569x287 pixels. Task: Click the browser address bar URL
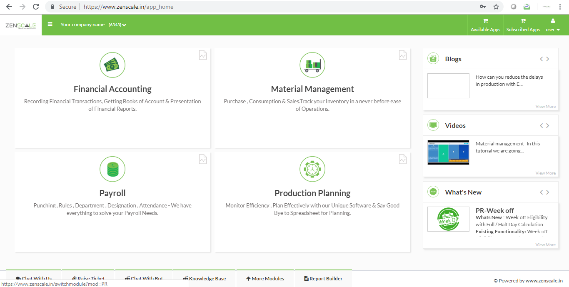click(128, 7)
